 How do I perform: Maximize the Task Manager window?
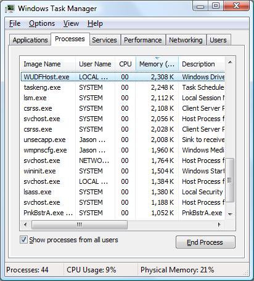coord(216,6)
